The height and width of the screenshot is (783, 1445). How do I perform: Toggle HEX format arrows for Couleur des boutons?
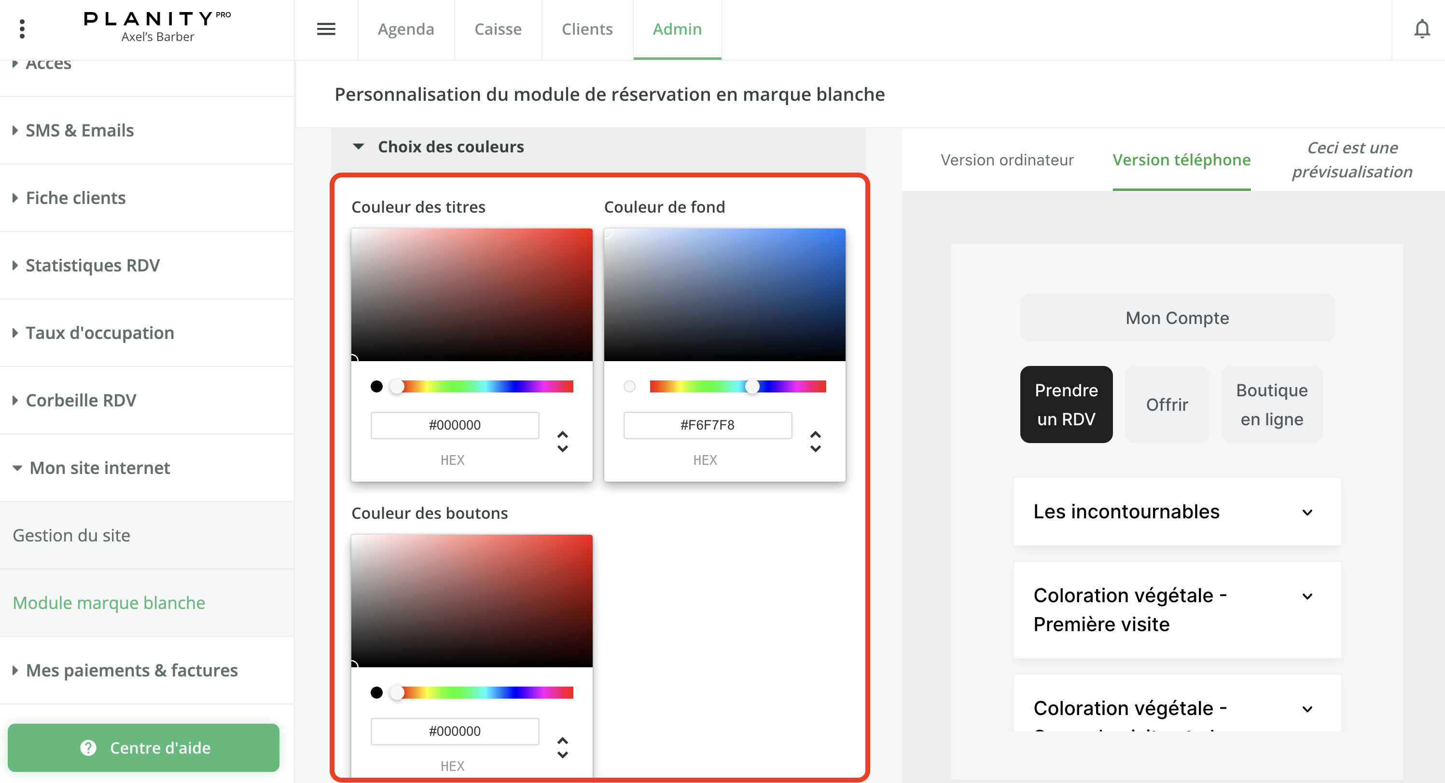563,747
